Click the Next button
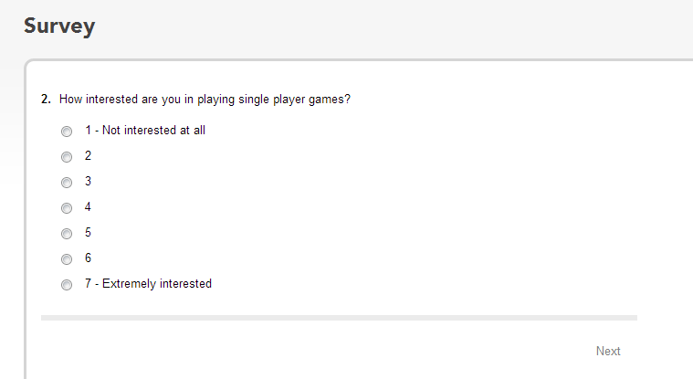This screenshot has width=693, height=379. point(608,351)
